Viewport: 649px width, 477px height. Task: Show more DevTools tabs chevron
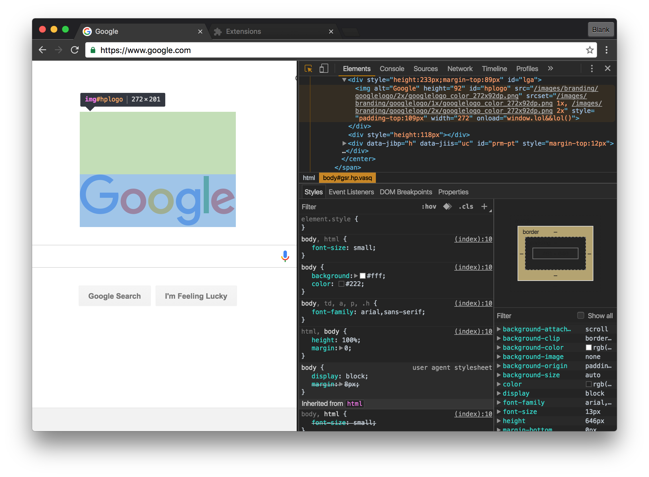tap(550, 69)
